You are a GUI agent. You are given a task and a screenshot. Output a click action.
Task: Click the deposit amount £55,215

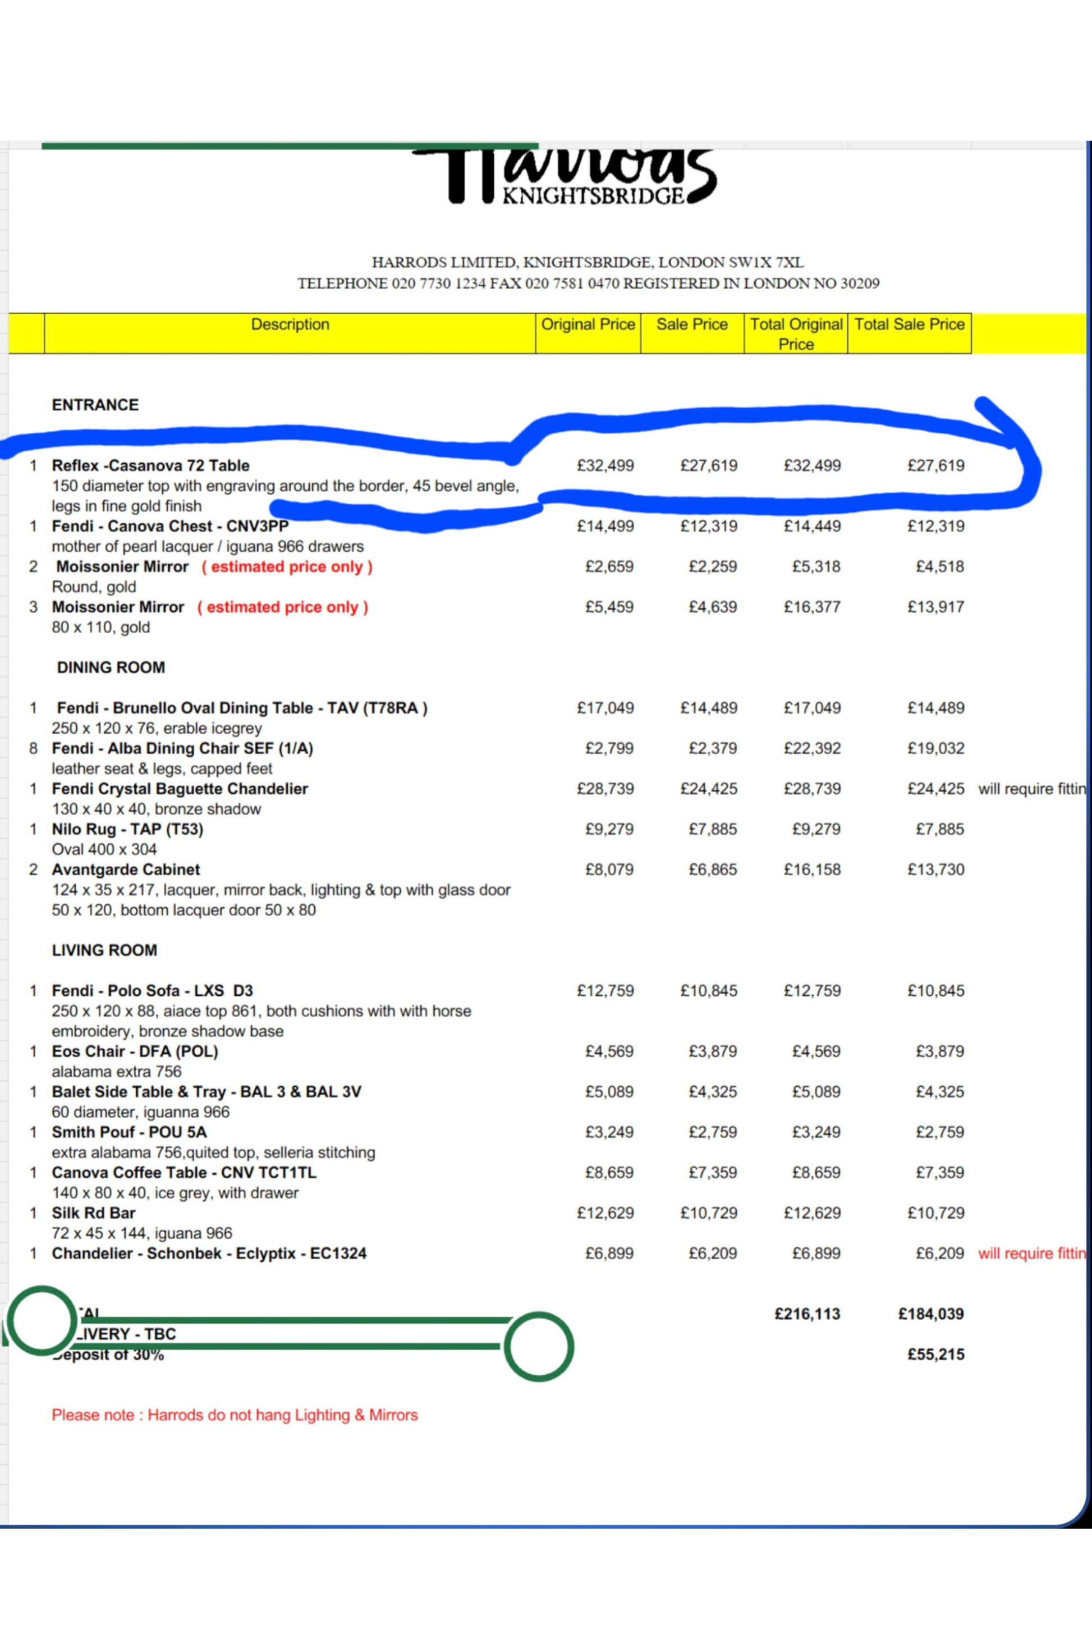[x=936, y=1355]
